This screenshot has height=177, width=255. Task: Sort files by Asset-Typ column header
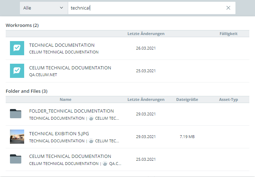click(228, 99)
